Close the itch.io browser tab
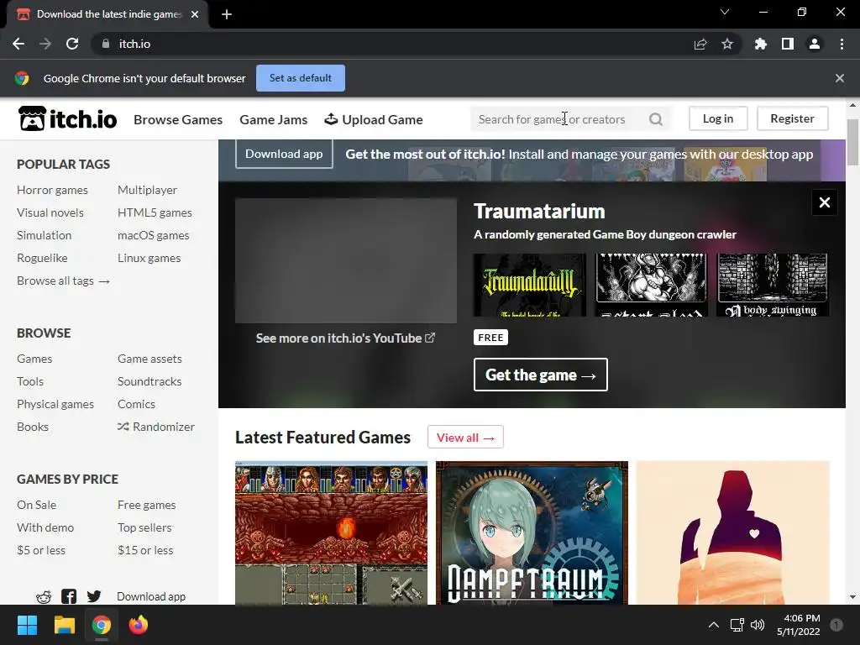 point(195,14)
